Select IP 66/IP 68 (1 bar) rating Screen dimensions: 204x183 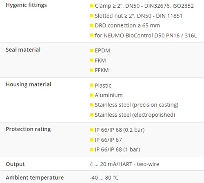pyautogui.click(x=117, y=149)
